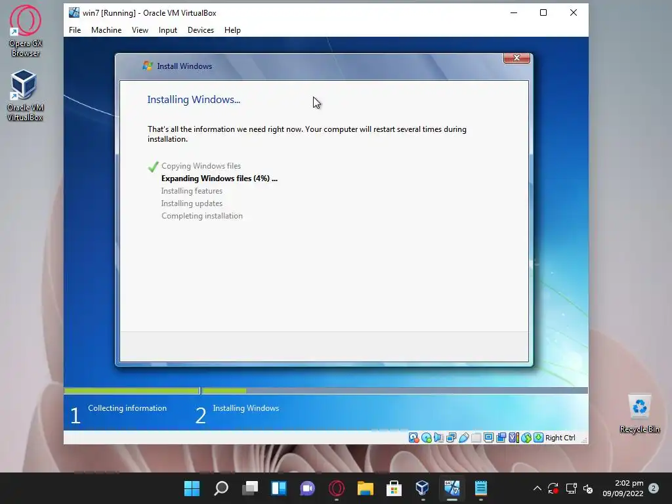Open the Notepad taskbar icon
The width and height of the screenshot is (672, 504).
481,488
